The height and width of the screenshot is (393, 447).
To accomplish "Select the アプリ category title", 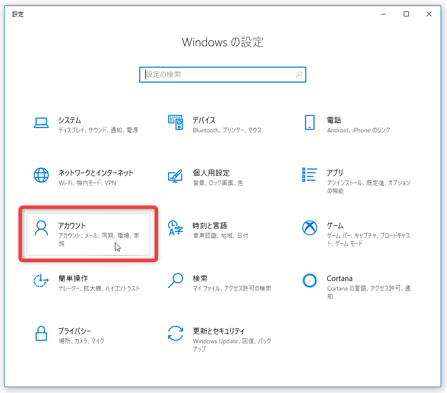I will (335, 173).
